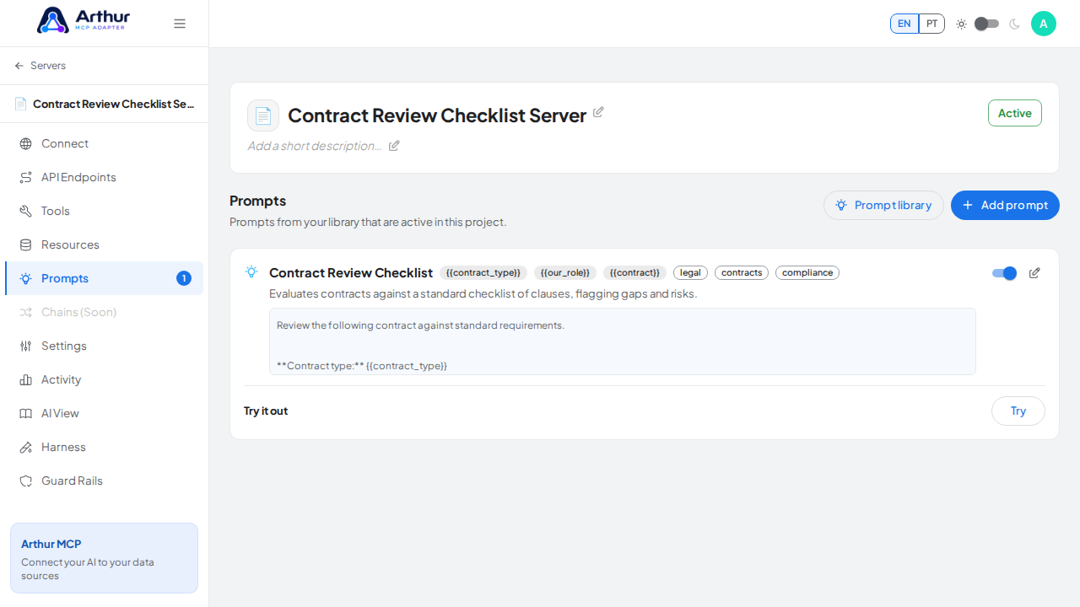Click the Arthur MCP Adapter logo
The width and height of the screenshot is (1080, 607).
pos(84,20)
